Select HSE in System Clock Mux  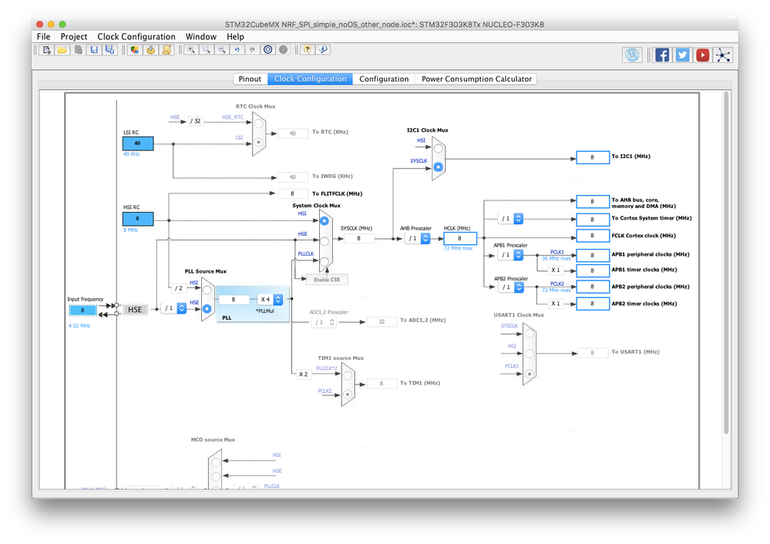[x=324, y=241]
